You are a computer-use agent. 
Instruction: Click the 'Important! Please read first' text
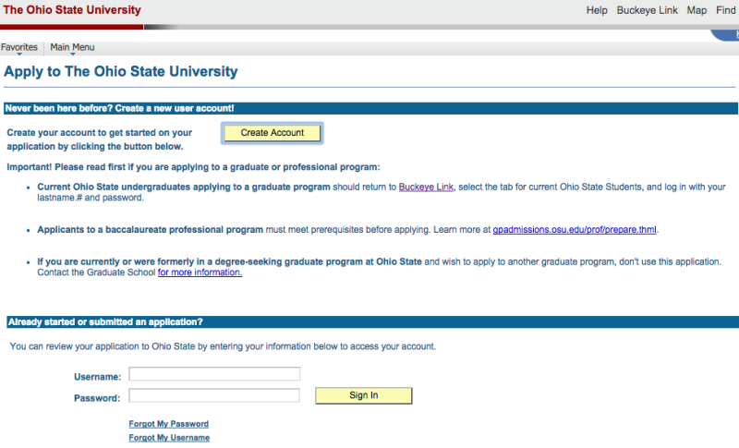click(193, 167)
